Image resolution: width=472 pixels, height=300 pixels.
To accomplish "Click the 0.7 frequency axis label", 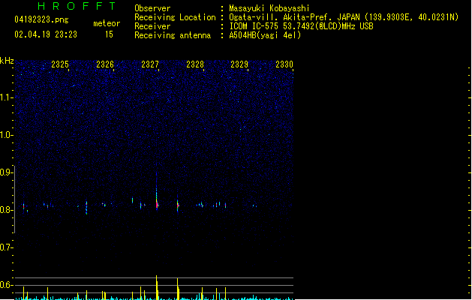I will (x=5, y=247).
